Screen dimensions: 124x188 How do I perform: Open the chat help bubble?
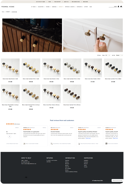tap(117, 180)
